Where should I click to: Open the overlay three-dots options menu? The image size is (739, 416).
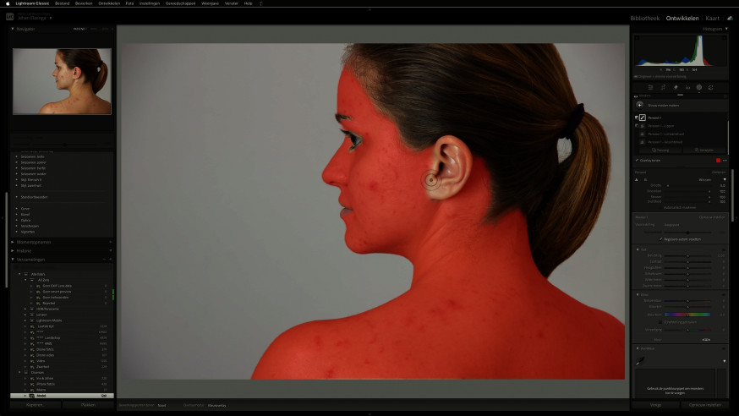coord(725,160)
